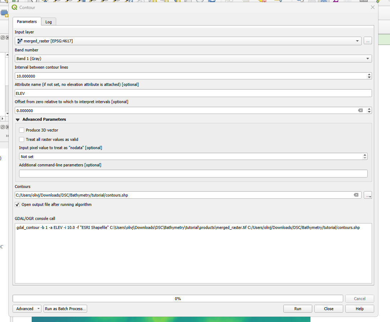
Task: Switch to the Log tab
Action: [x=49, y=22]
